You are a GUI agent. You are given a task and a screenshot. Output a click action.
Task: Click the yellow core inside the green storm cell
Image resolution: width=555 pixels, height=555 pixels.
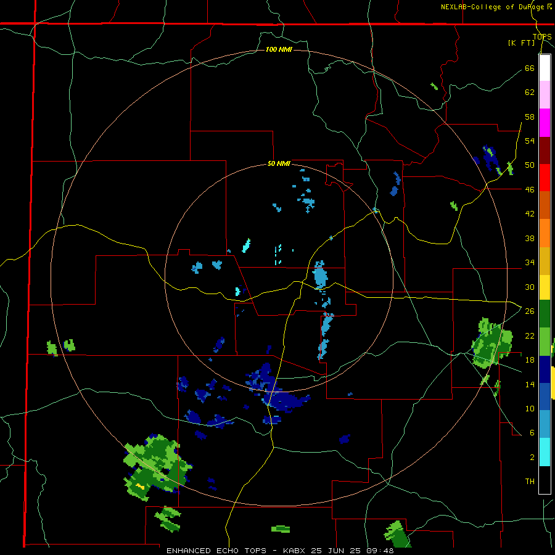[x=140, y=487]
